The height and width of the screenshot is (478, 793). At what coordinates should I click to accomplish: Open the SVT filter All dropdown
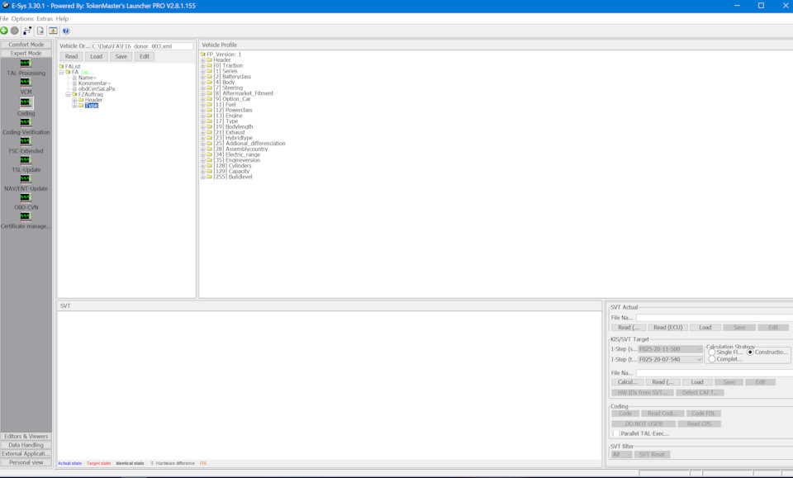coord(621,454)
